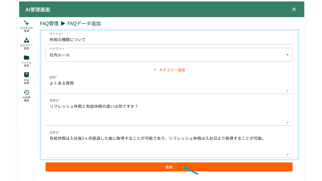Viewport: 322px width, 181px height.
Task: Click the orange 追加 button
Action: click(x=169, y=167)
